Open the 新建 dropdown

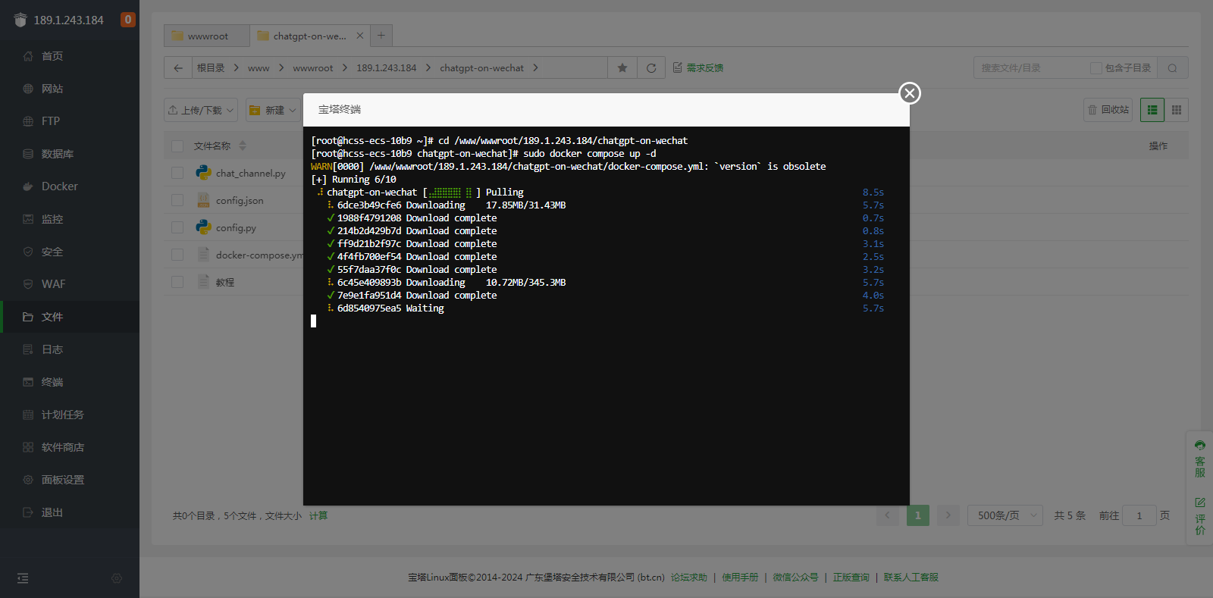pos(272,110)
